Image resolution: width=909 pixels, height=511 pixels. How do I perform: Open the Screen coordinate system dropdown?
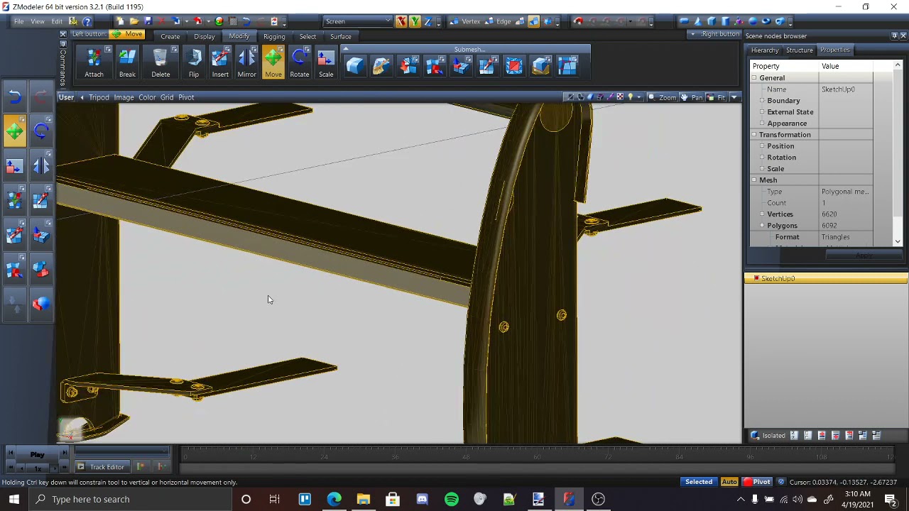coord(357,21)
